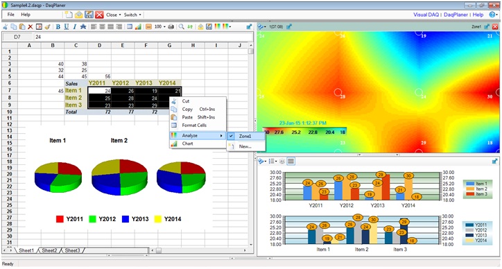Viewport: 502px width, 269px height.
Task: Click the Italic formatting icon
Action: click(75, 27)
